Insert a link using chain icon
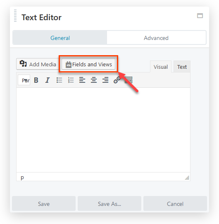Screen dimensions: 219x224 [117, 80]
